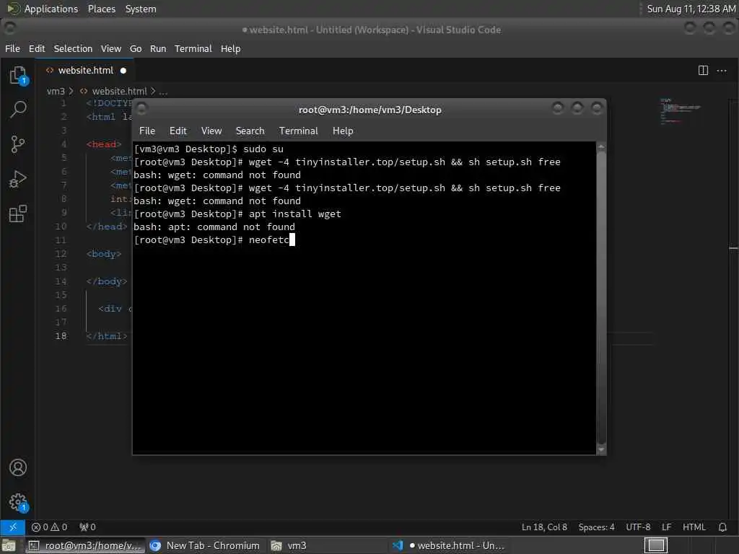Open the VS Code Help menu
Image resolution: width=739 pixels, height=554 pixels.
(230, 48)
